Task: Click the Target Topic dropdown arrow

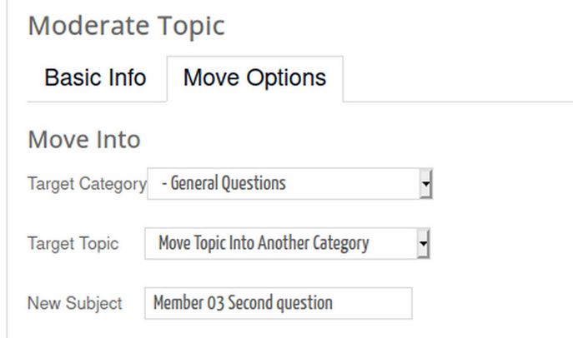Action: 423,244
